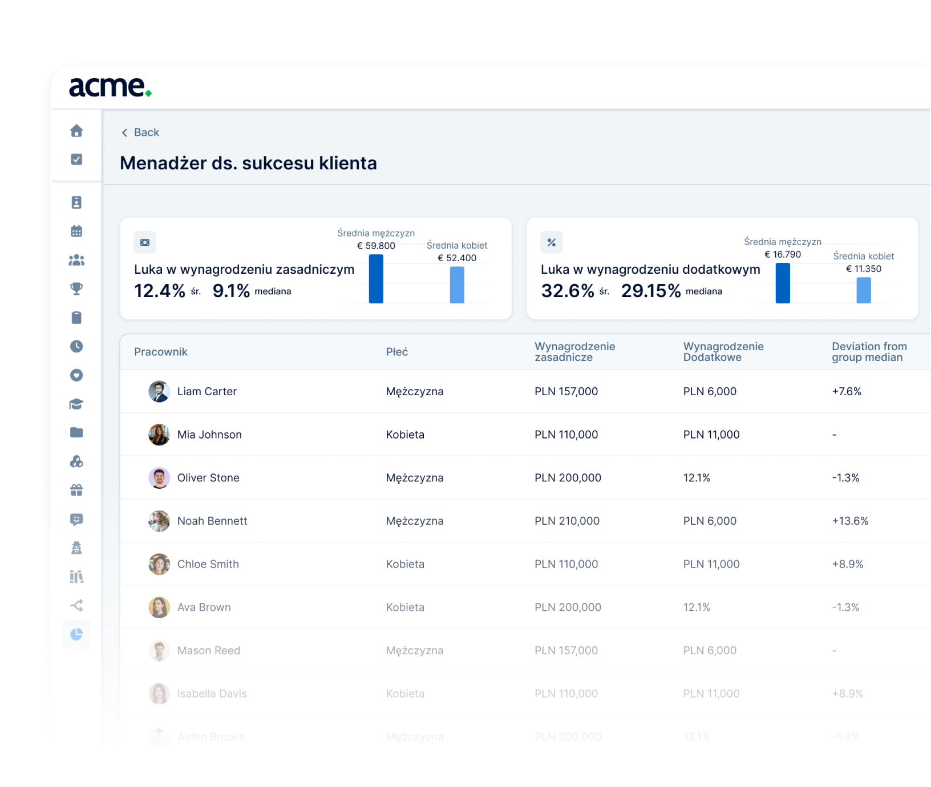
Task: Click the Deviation from group median header
Action: (869, 352)
